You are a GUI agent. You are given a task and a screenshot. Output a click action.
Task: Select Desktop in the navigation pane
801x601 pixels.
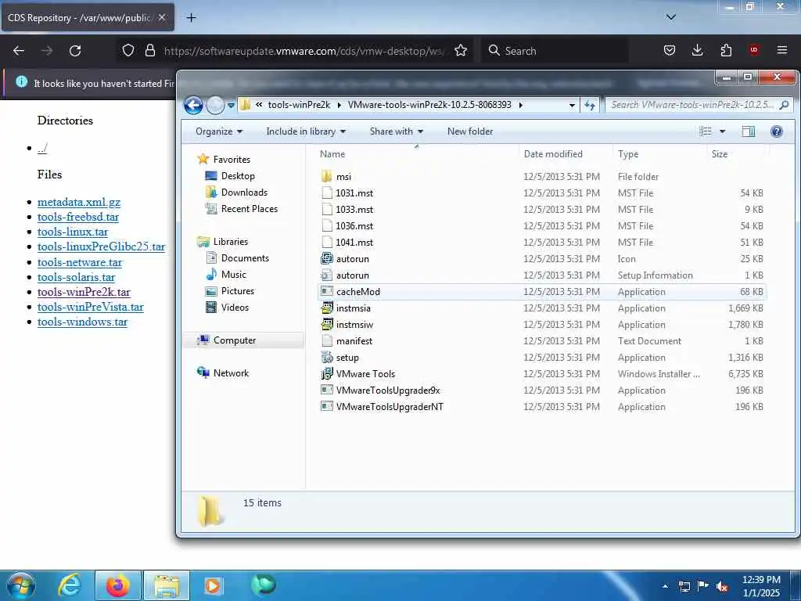(x=238, y=176)
